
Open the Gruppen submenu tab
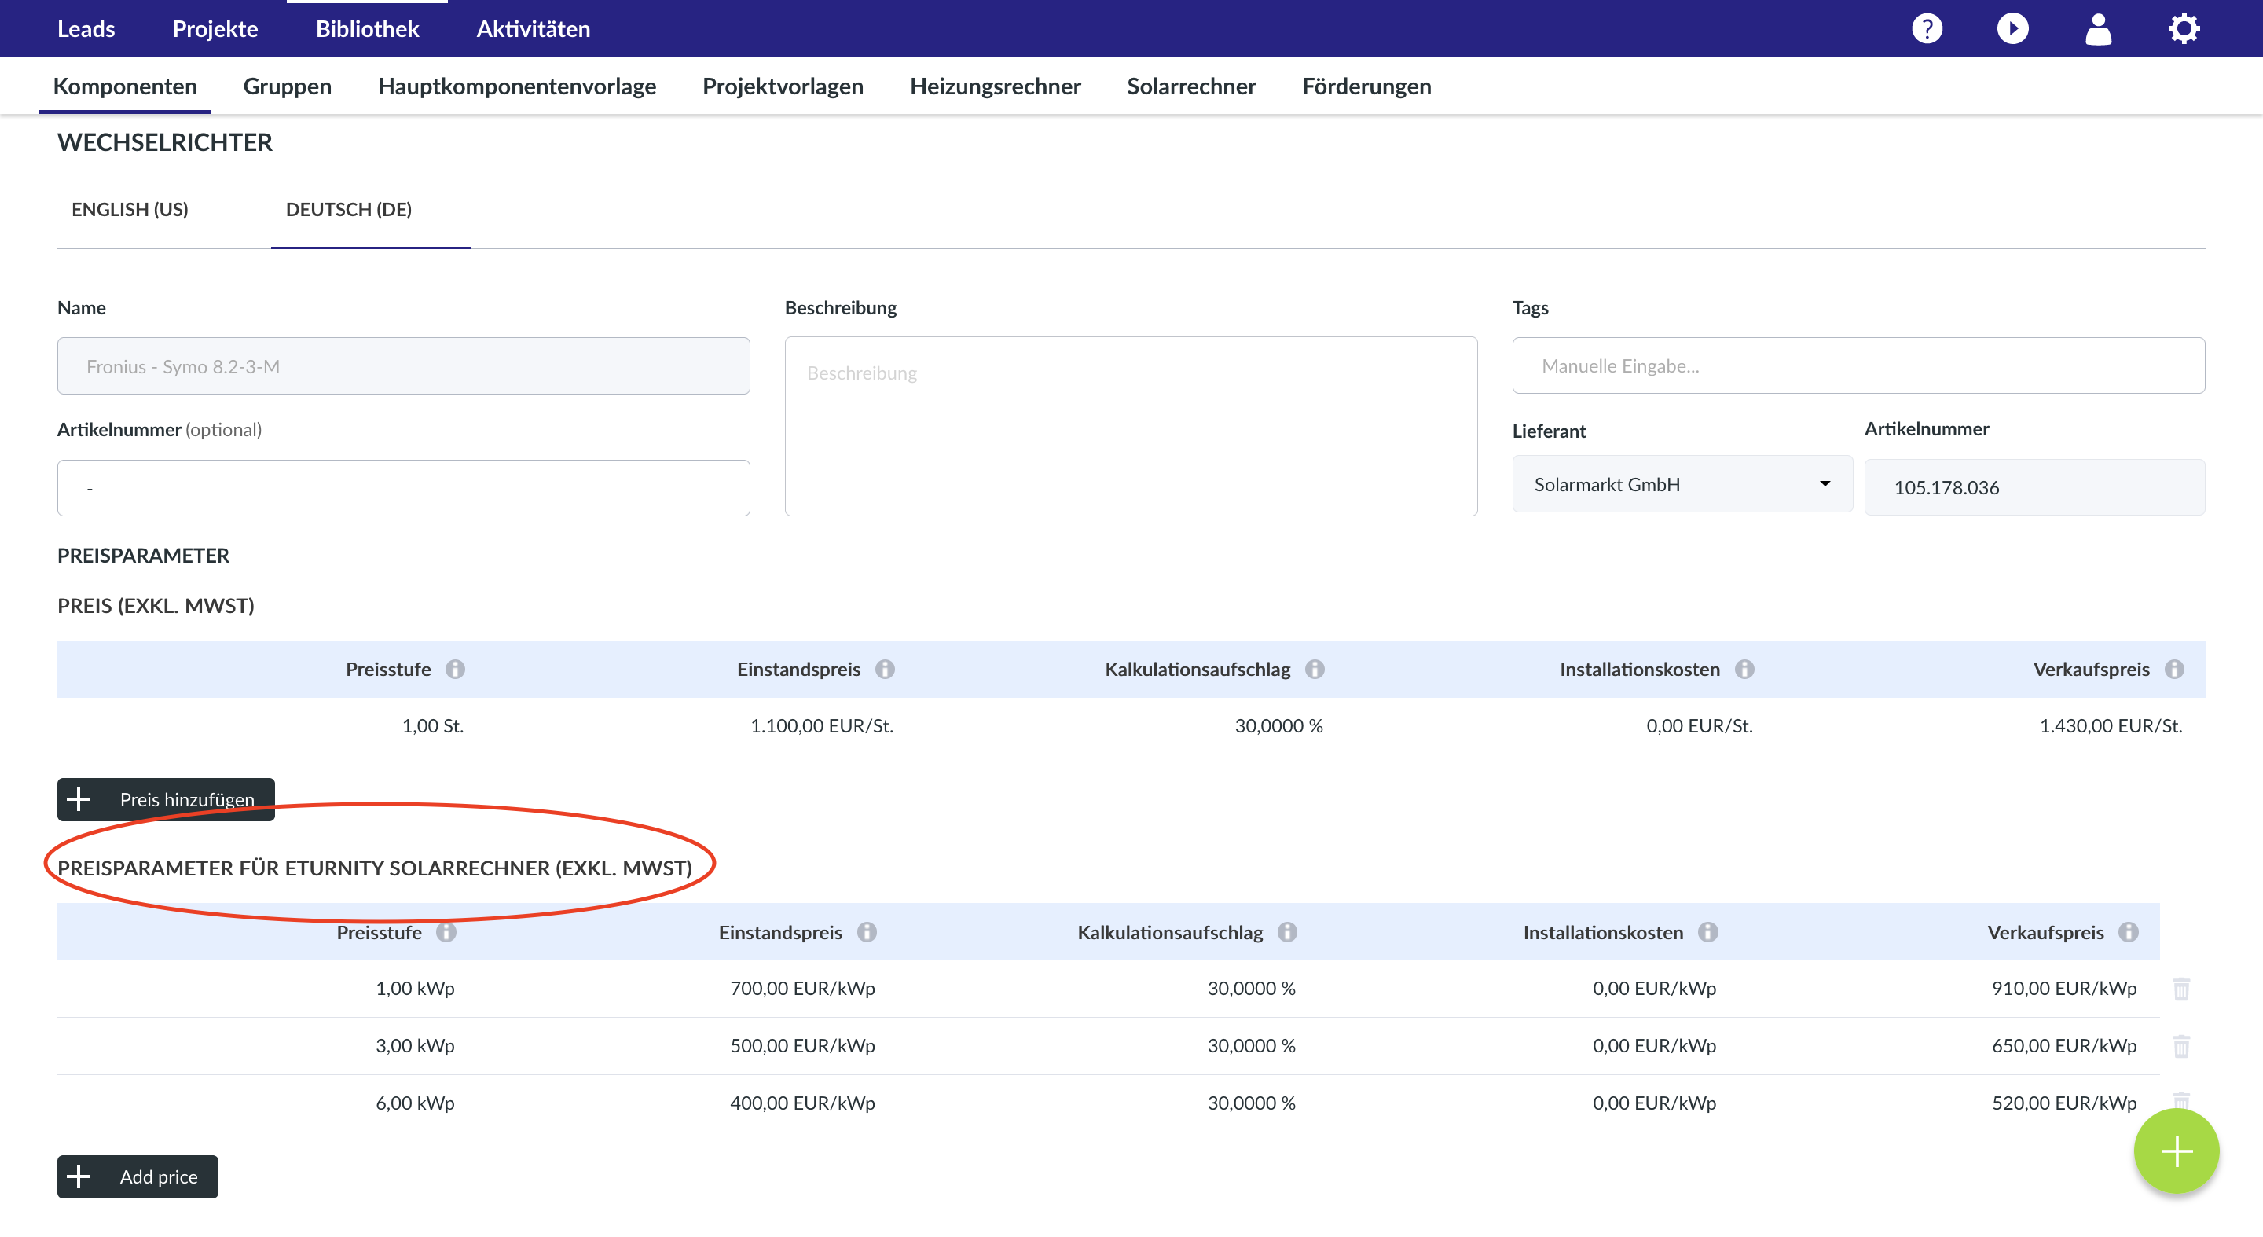point(288,86)
